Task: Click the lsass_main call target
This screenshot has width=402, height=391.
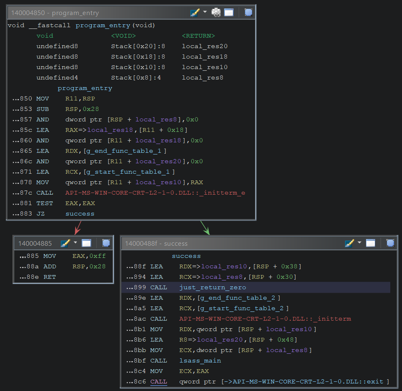Action: (200, 360)
